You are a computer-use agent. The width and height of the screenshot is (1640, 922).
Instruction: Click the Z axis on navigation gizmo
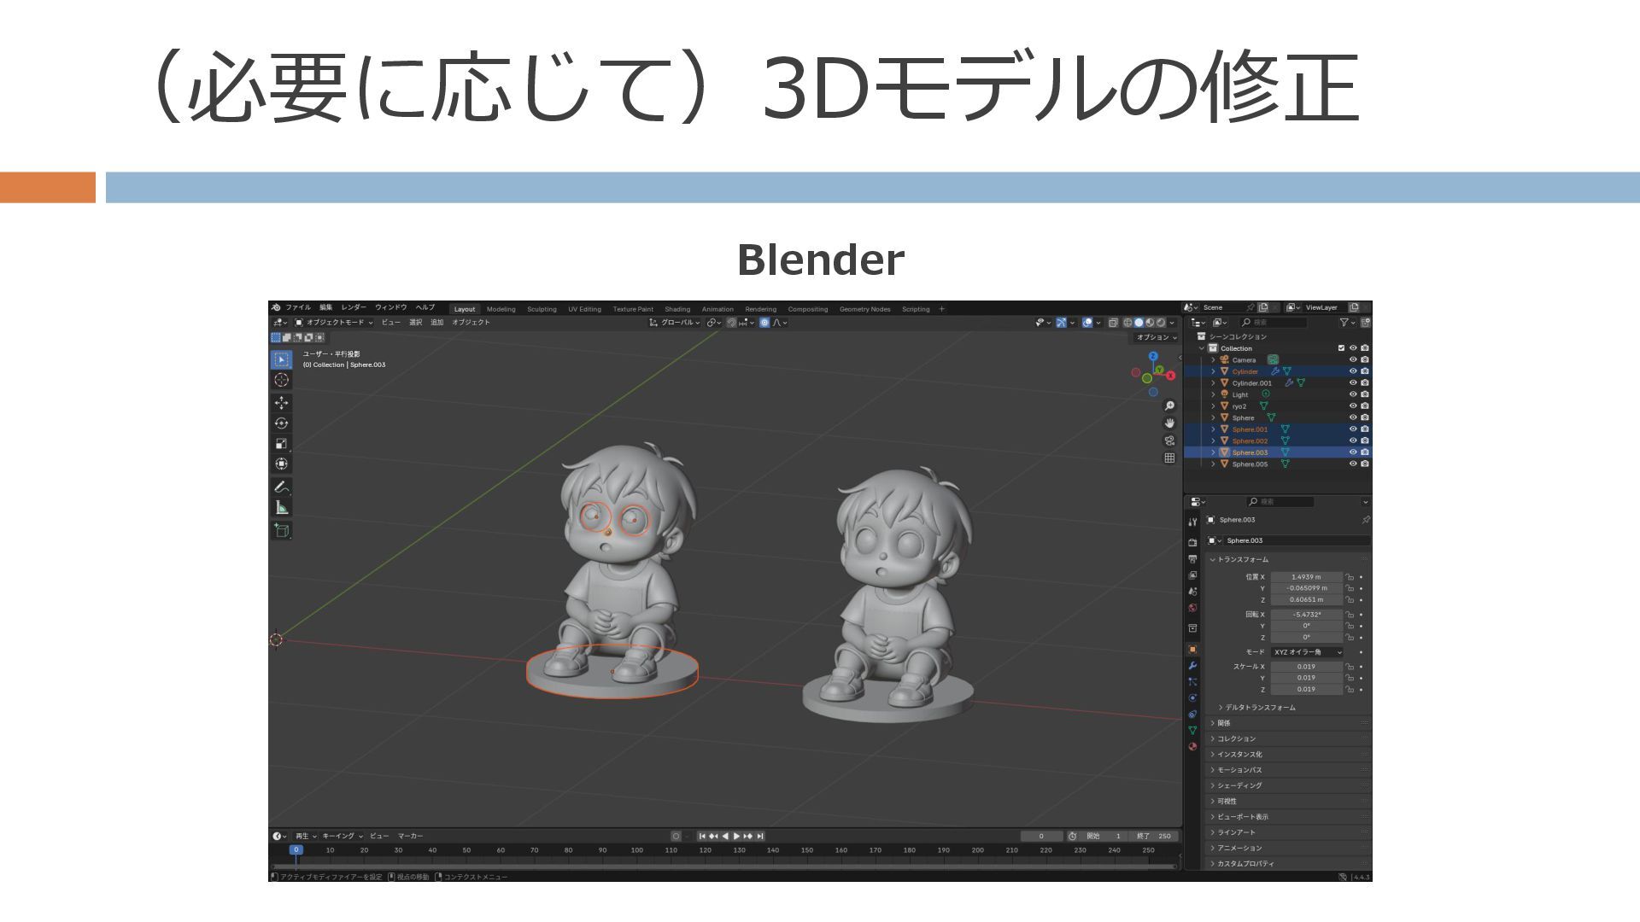(1153, 356)
